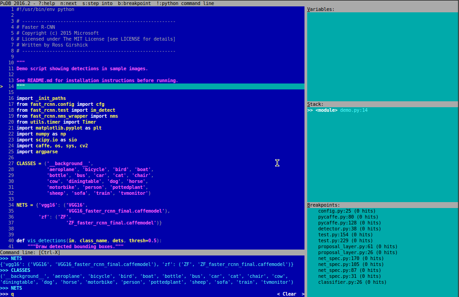Click the Variables panel header

point(320,9)
